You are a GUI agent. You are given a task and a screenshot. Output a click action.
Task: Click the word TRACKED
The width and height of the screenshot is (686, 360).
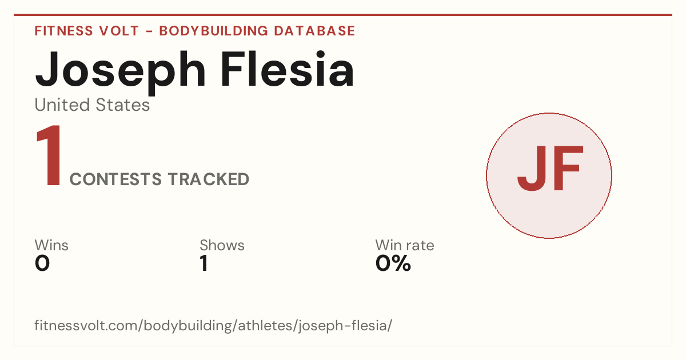pos(209,179)
